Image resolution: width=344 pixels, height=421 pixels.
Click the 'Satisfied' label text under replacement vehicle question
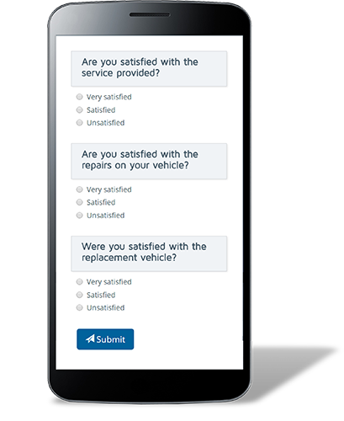click(x=101, y=295)
